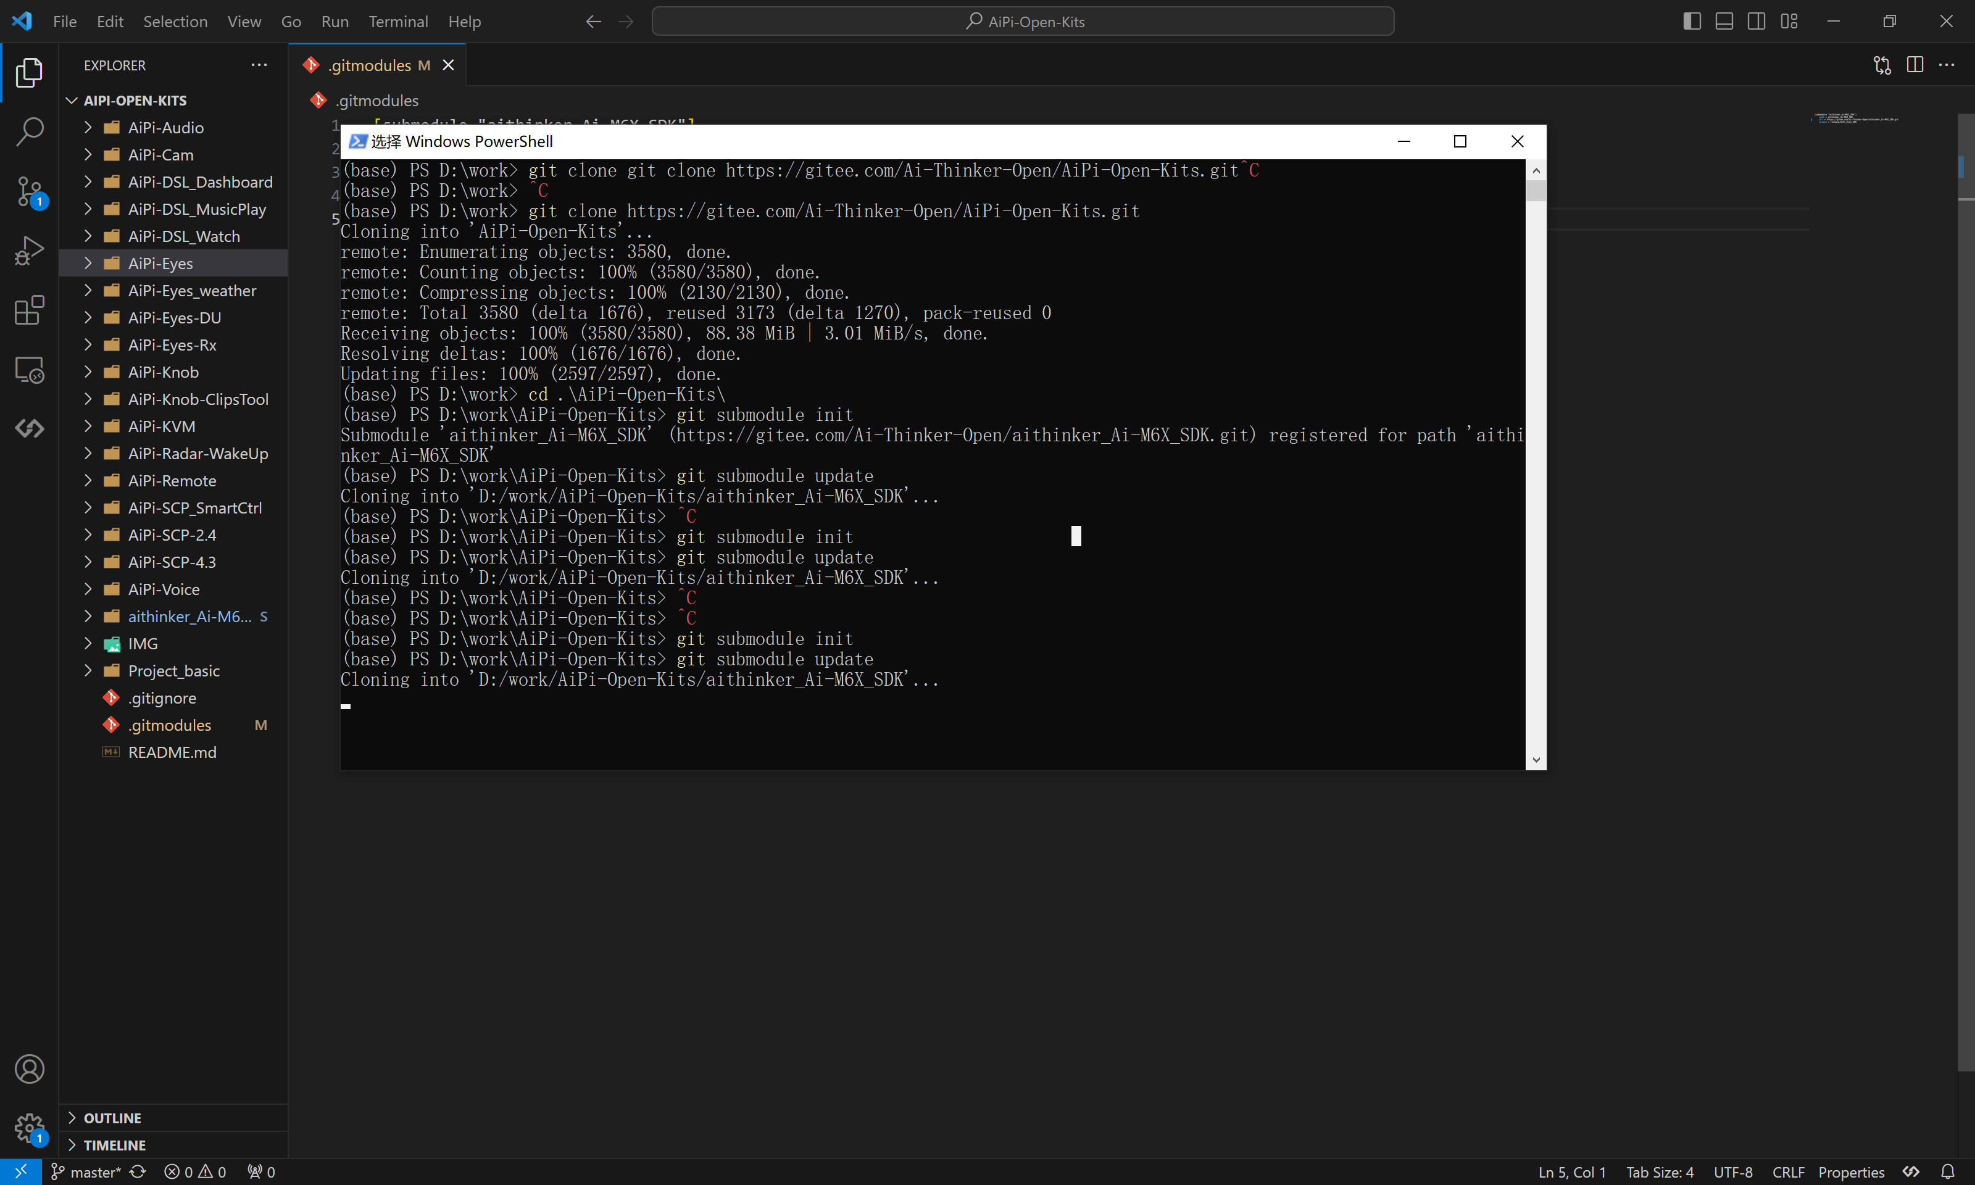
Task: Open the Run and Debug view
Action: (x=30, y=251)
